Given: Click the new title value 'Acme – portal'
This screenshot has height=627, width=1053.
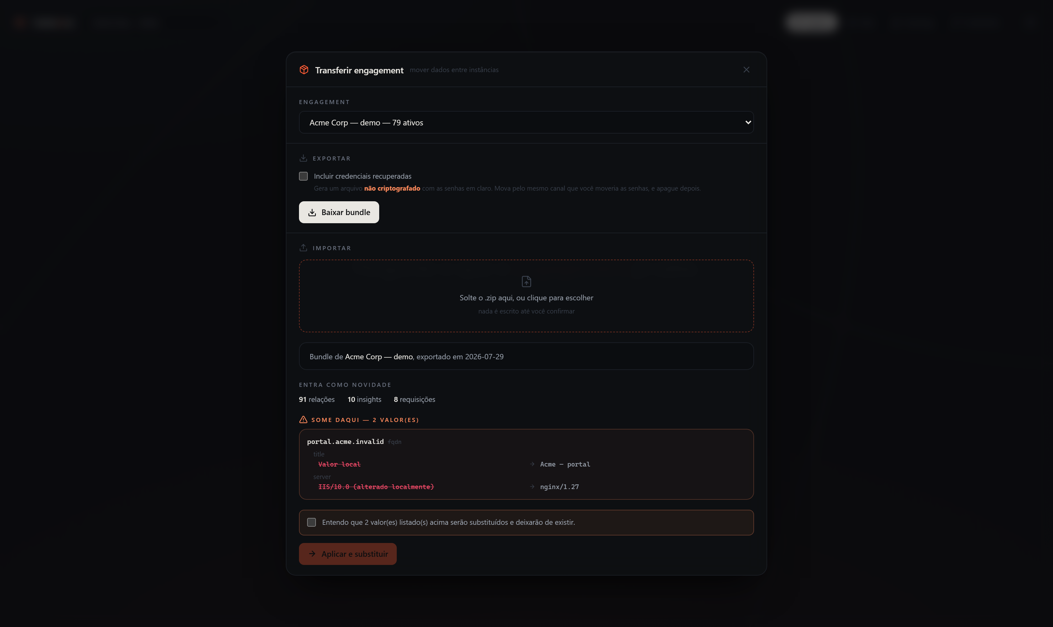Looking at the screenshot, I should (565, 464).
